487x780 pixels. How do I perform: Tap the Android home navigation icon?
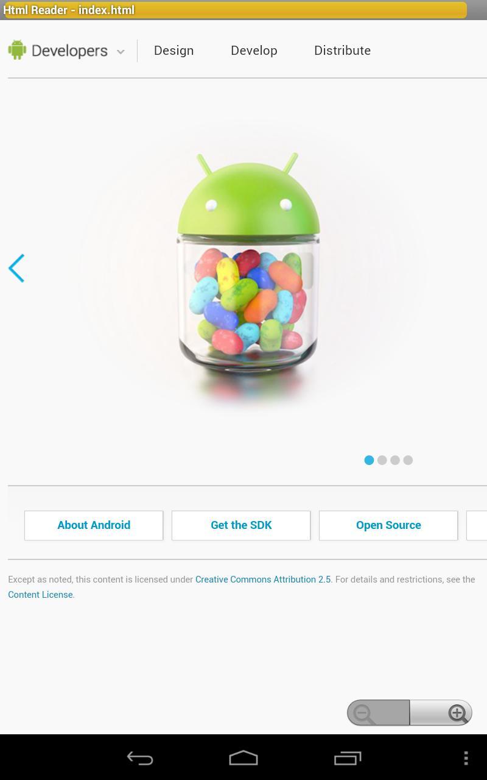pyautogui.click(x=243, y=758)
